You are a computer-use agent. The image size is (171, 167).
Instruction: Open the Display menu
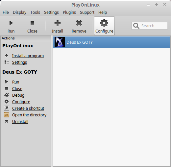tap(20, 12)
